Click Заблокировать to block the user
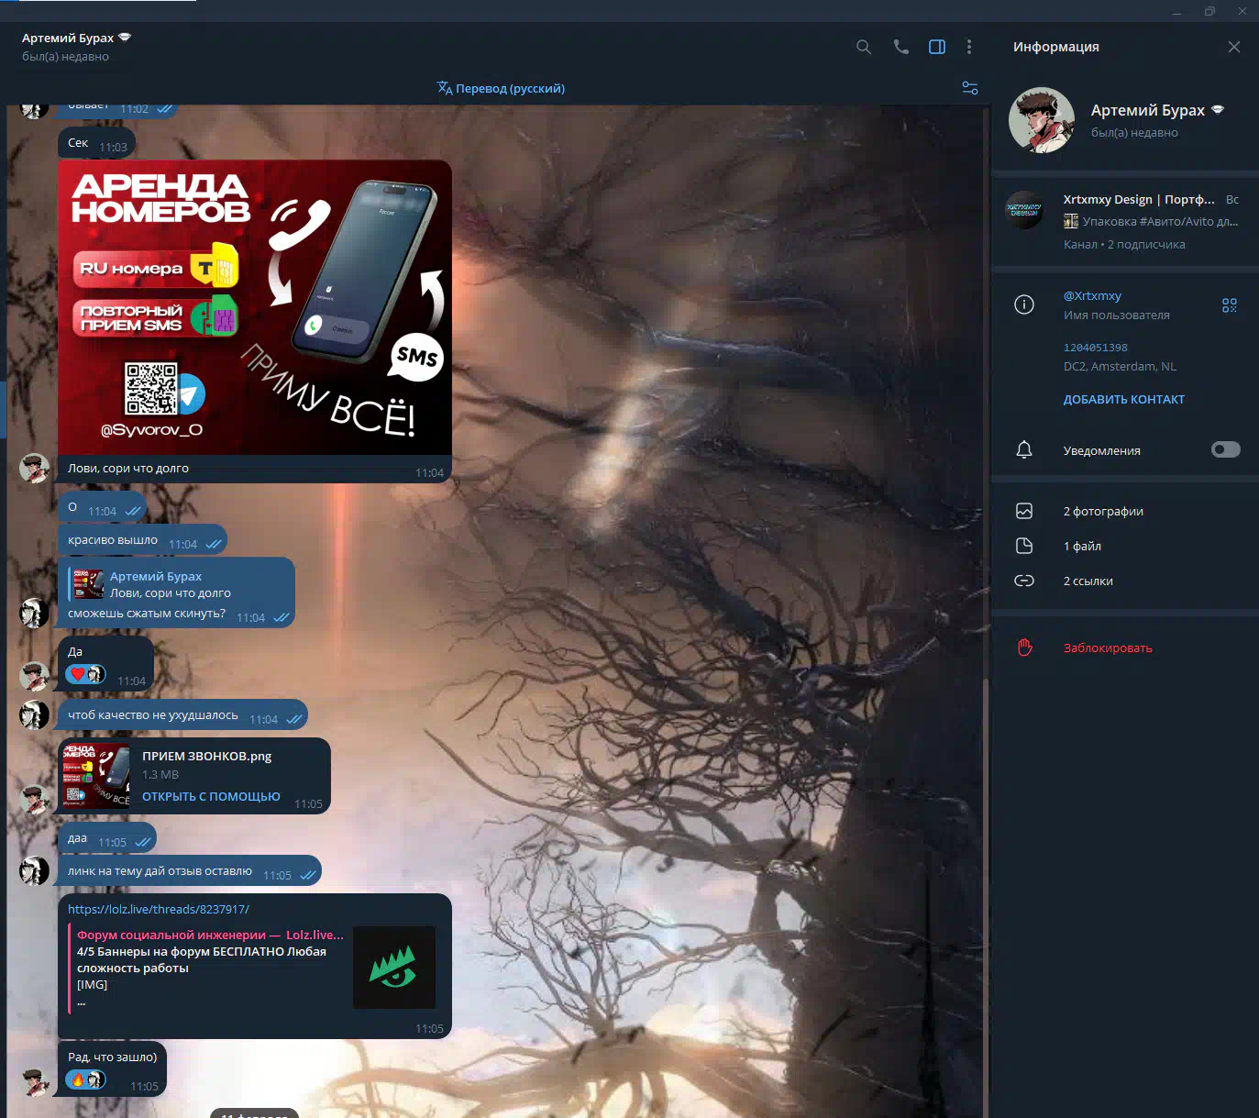The image size is (1259, 1118). point(1108,648)
